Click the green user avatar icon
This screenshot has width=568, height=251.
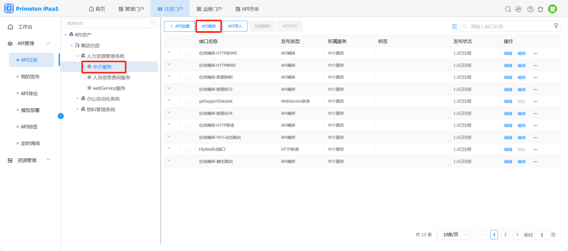(552, 9)
